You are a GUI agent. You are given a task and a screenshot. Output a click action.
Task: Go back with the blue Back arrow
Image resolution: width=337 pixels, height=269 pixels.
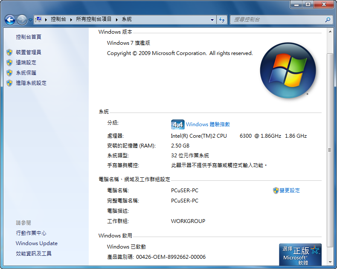coord(10,20)
